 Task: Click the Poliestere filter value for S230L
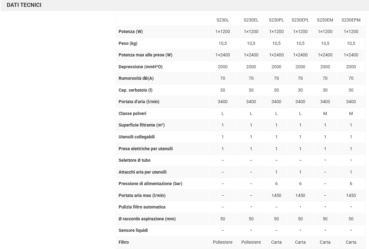(x=223, y=242)
